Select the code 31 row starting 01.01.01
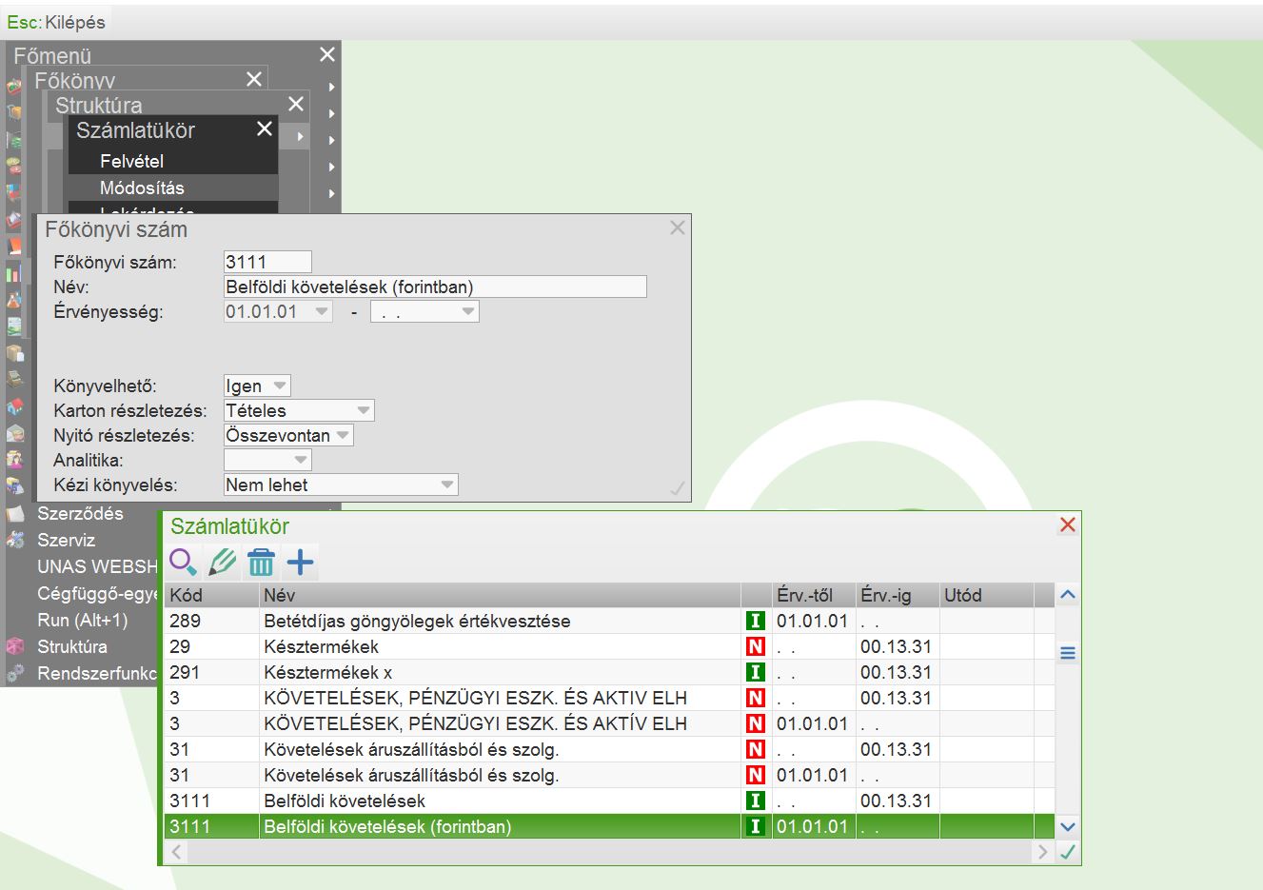 click(x=610, y=775)
